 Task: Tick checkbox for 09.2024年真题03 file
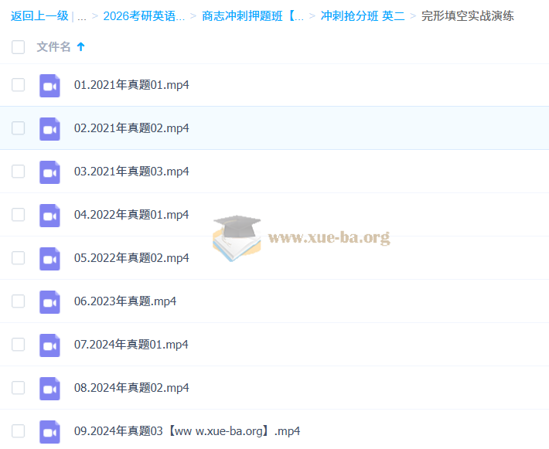click(19, 431)
